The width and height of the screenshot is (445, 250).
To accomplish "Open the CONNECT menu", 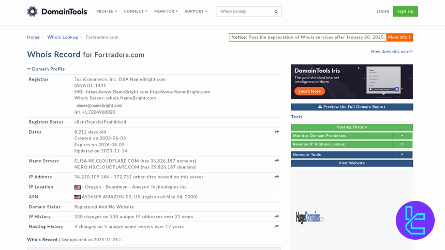I will (136, 11).
